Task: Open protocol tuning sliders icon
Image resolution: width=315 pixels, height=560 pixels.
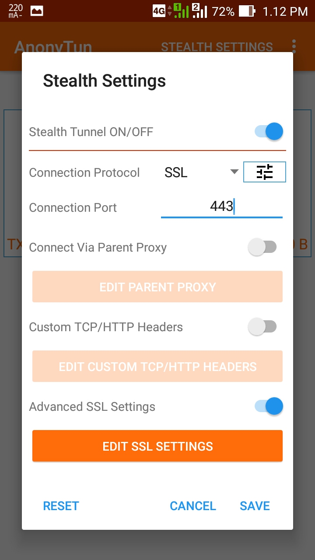Action: [x=264, y=172]
